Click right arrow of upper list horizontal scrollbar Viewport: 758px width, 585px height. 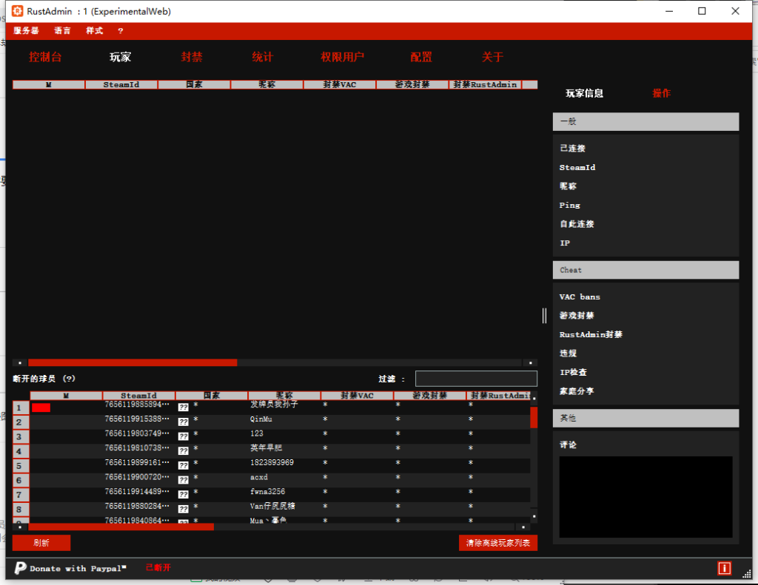point(530,362)
